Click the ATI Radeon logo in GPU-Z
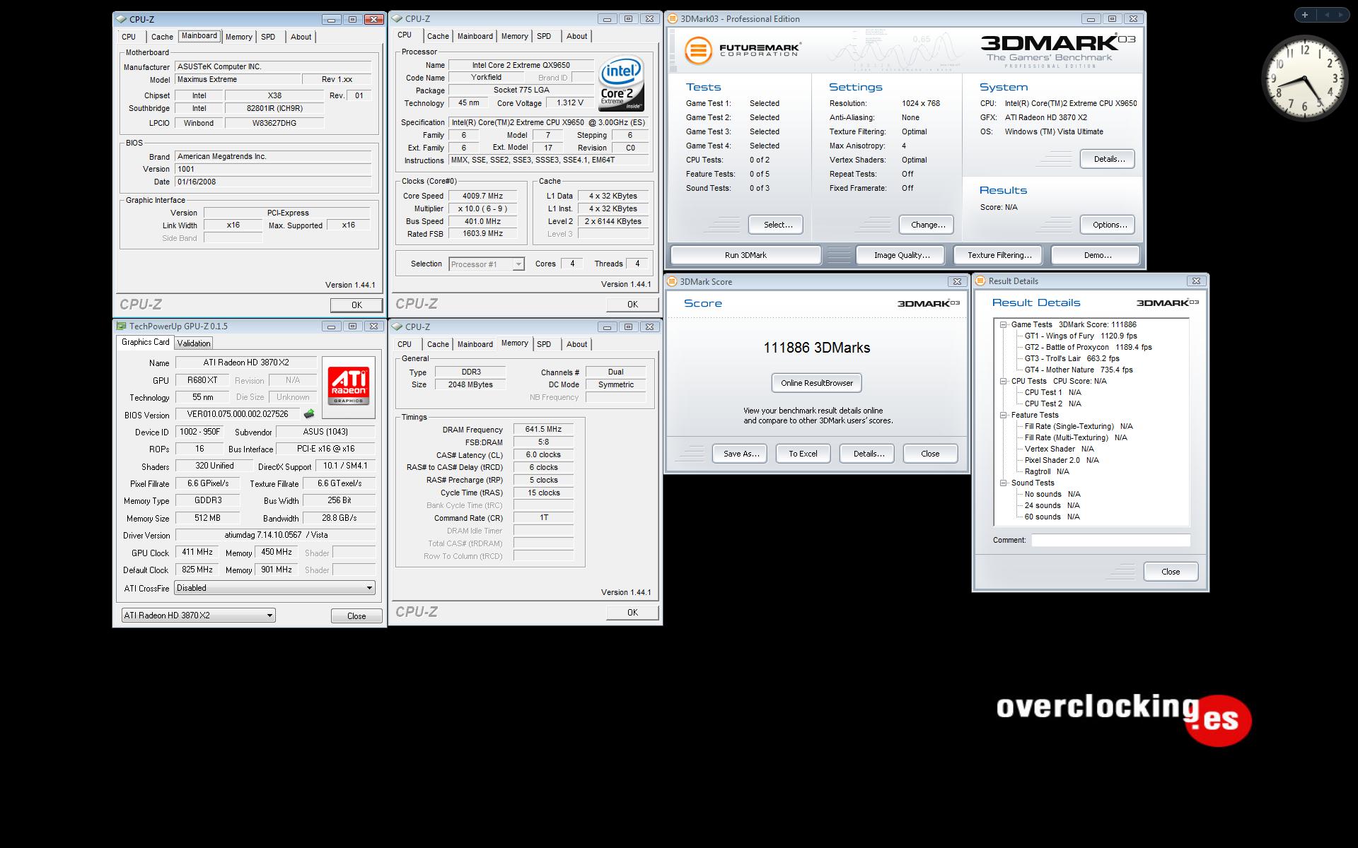1358x848 pixels. [x=348, y=387]
